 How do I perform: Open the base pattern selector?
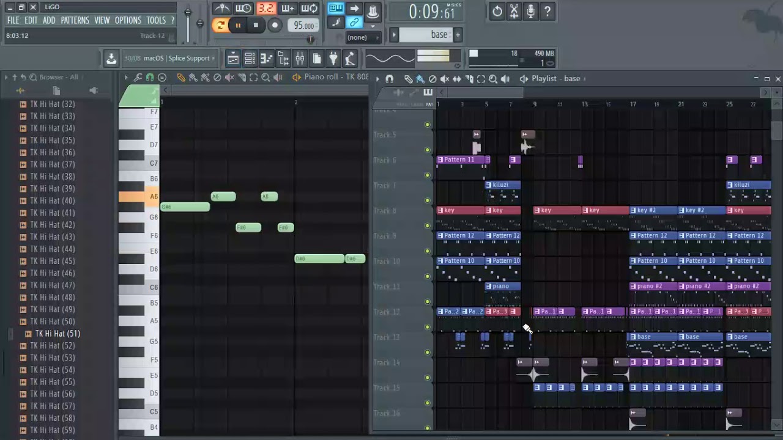click(425, 34)
